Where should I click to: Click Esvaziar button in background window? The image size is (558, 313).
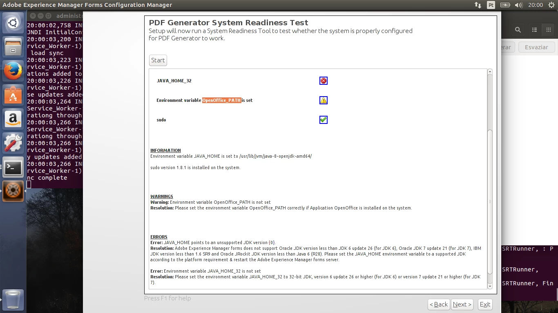(536, 47)
